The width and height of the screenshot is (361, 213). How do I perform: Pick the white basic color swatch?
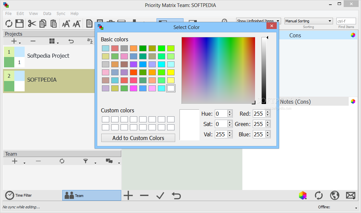click(x=171, y=88)
